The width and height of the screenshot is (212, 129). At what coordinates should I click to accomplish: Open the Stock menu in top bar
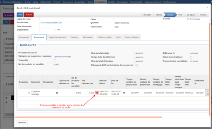(90, 2)
